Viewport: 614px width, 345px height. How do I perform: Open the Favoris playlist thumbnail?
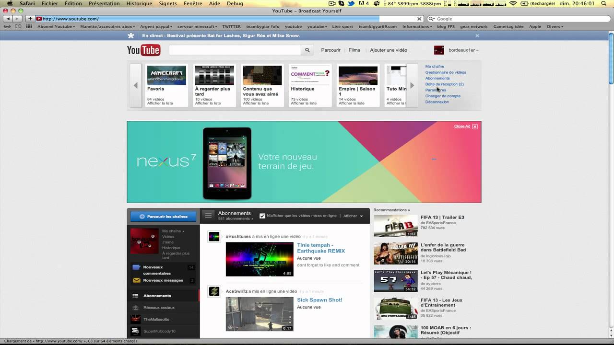click(166, 75)
